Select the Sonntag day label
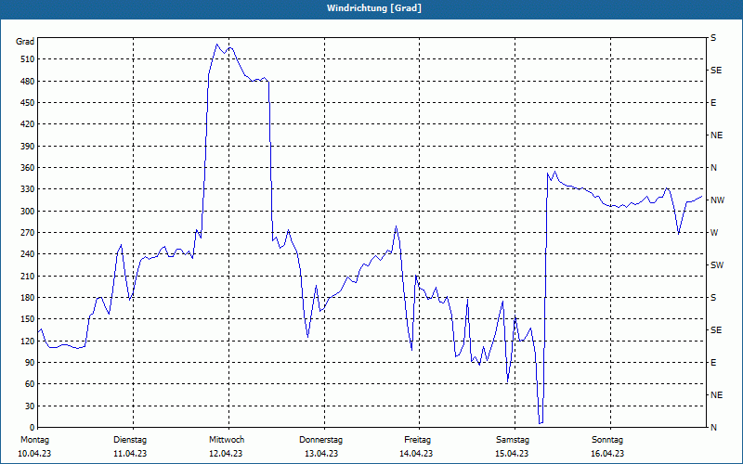Screen dimensions: 743x464 click(x=607, y=440)
